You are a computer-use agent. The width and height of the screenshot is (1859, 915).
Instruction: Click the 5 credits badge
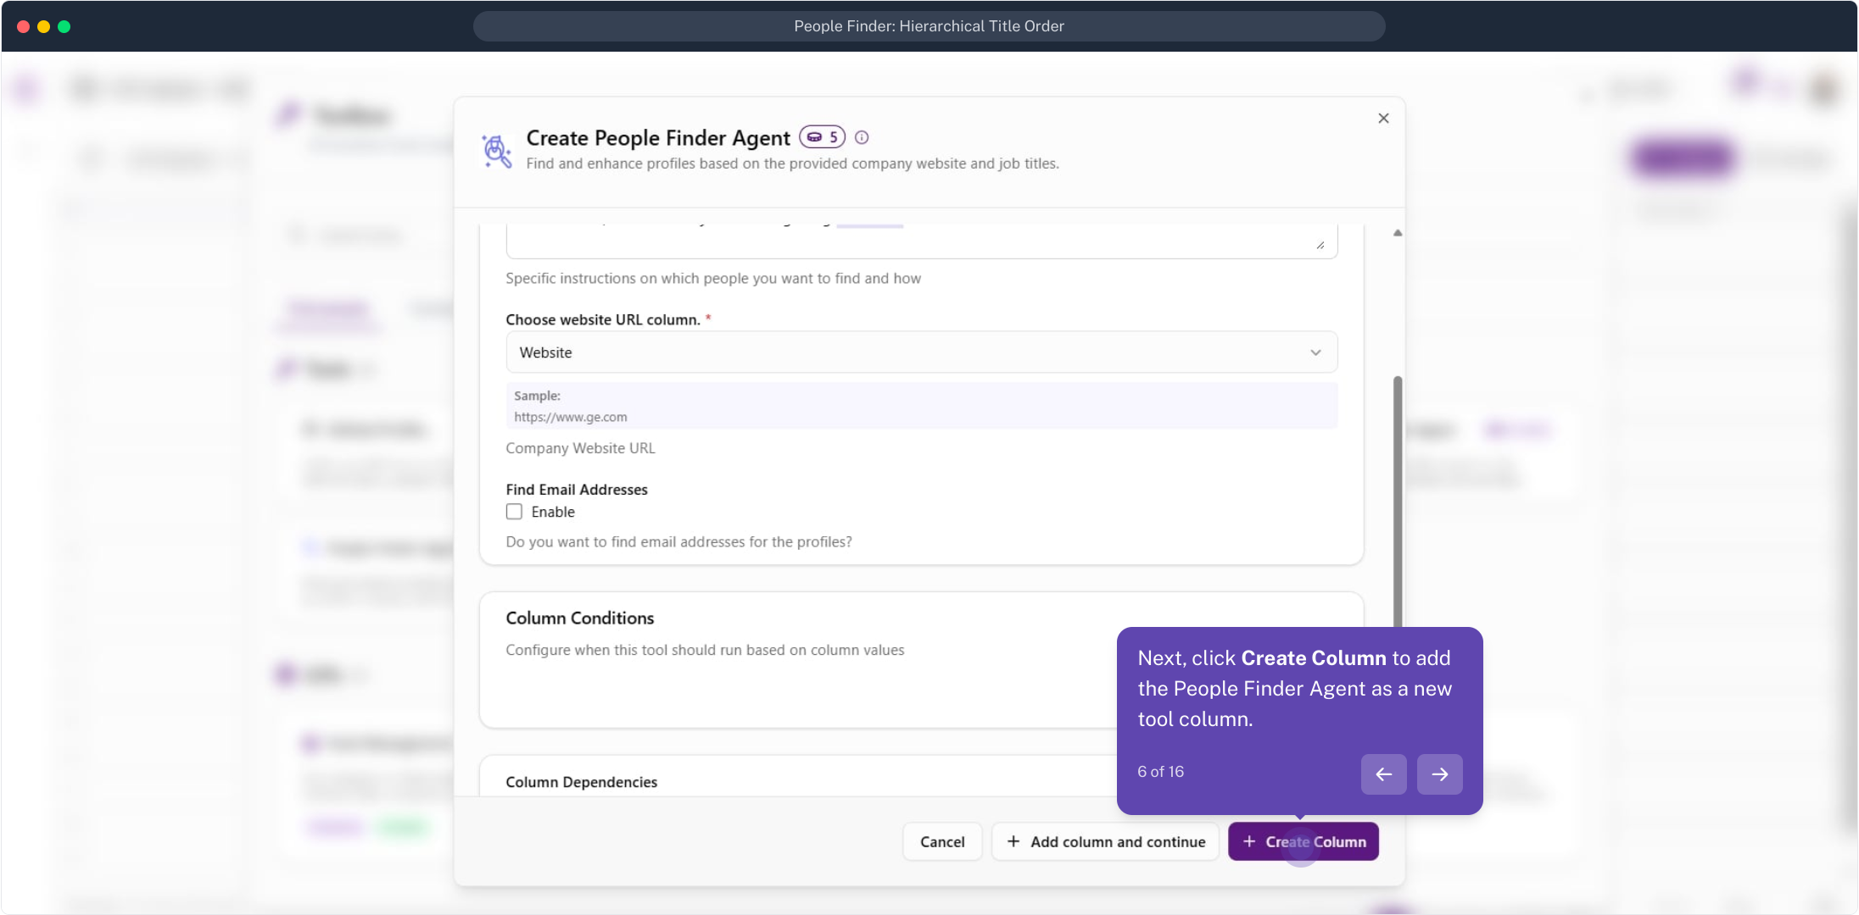[x=822, y=137]
